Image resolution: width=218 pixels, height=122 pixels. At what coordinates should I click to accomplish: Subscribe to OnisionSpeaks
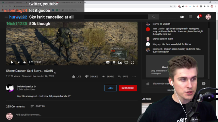point(128,88)
